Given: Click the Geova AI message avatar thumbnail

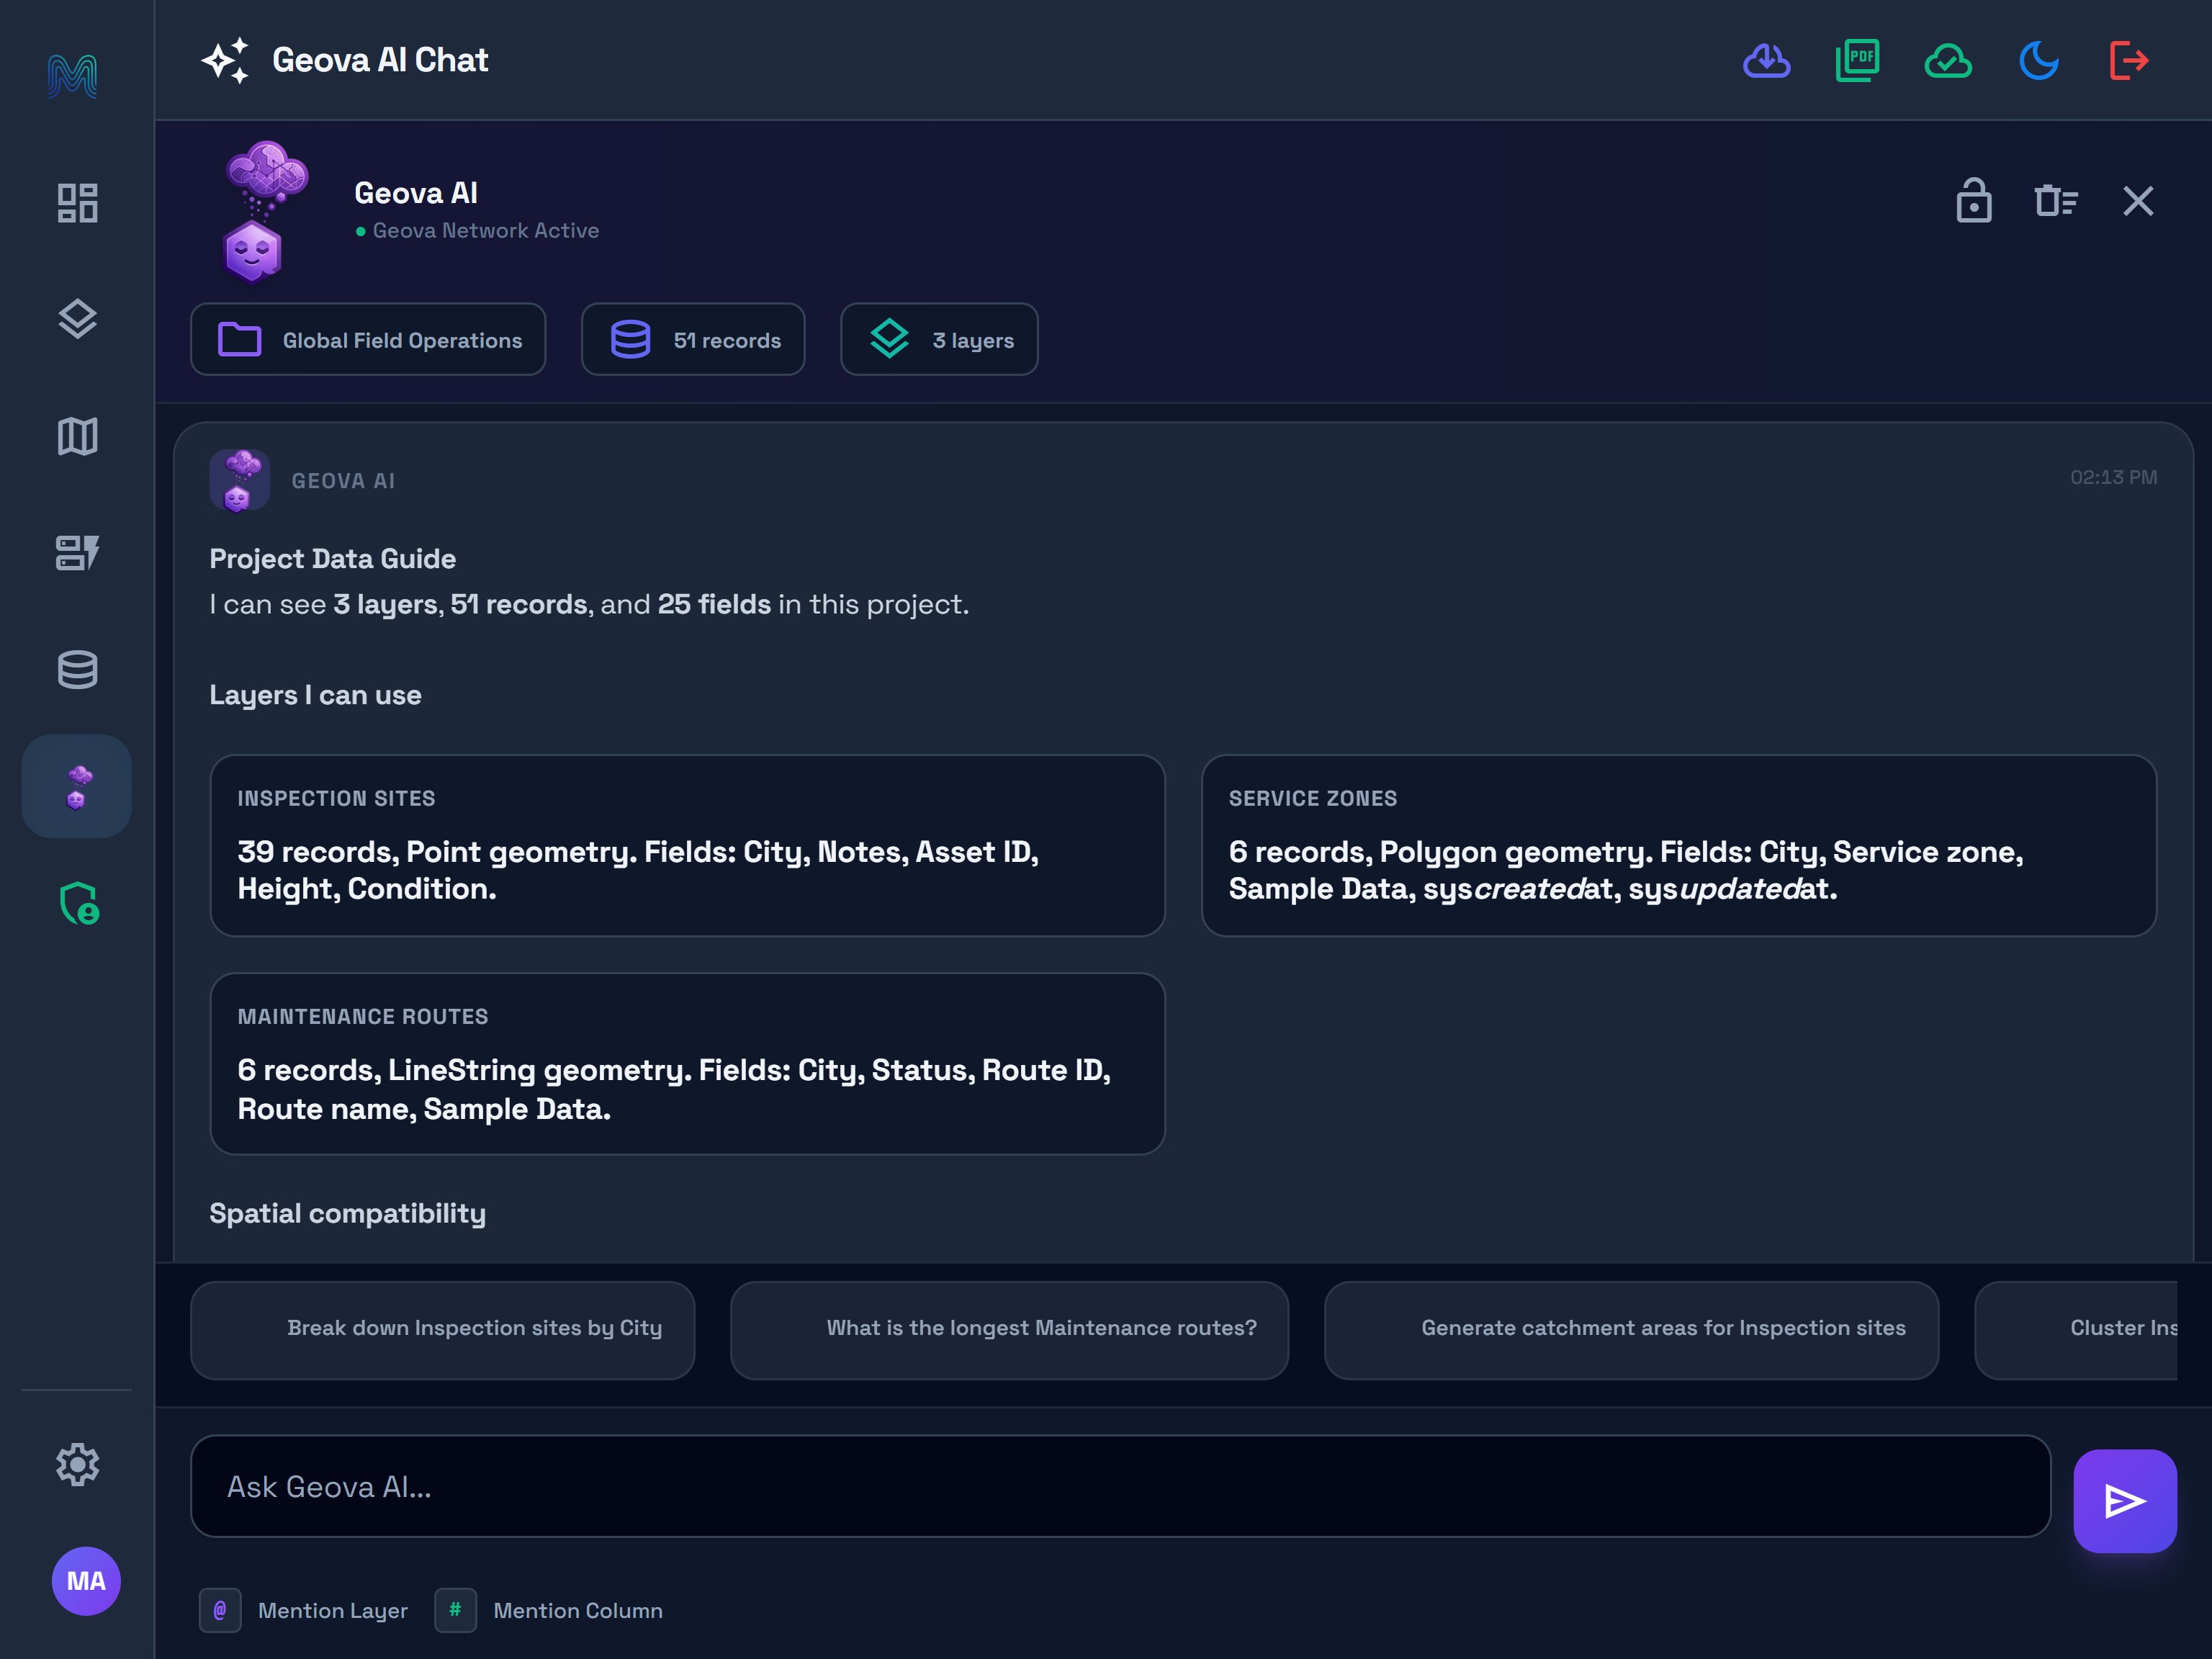Looking at the screenshot, I should (240, 480).
